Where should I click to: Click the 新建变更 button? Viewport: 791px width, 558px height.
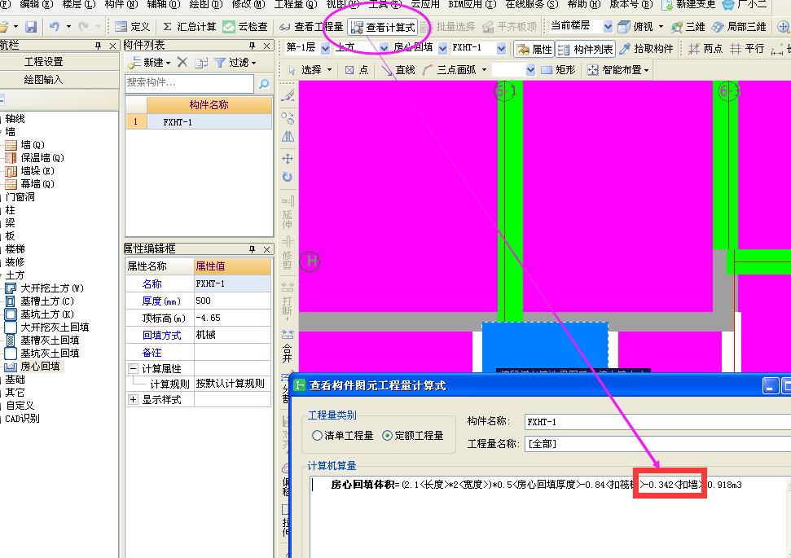[688, 5]
